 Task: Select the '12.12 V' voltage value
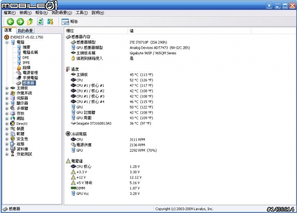coord(136,177)
